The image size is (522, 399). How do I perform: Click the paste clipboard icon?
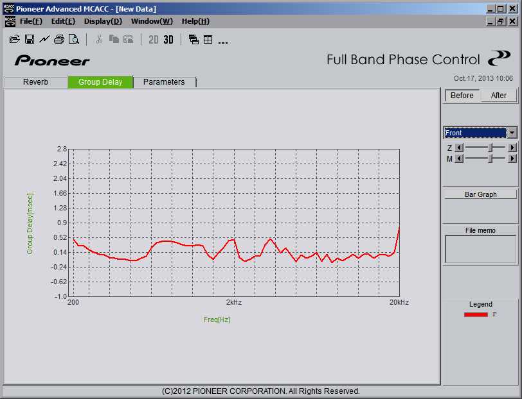128,39
